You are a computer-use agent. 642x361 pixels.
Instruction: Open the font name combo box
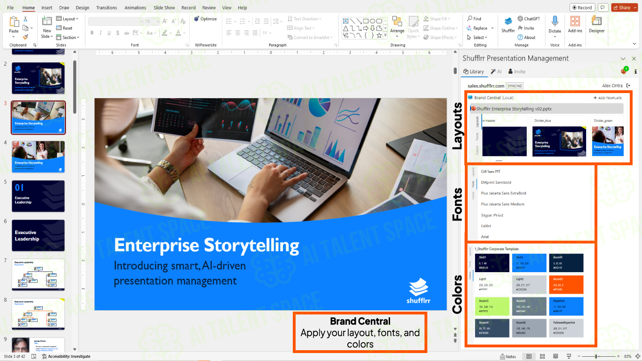116,22
